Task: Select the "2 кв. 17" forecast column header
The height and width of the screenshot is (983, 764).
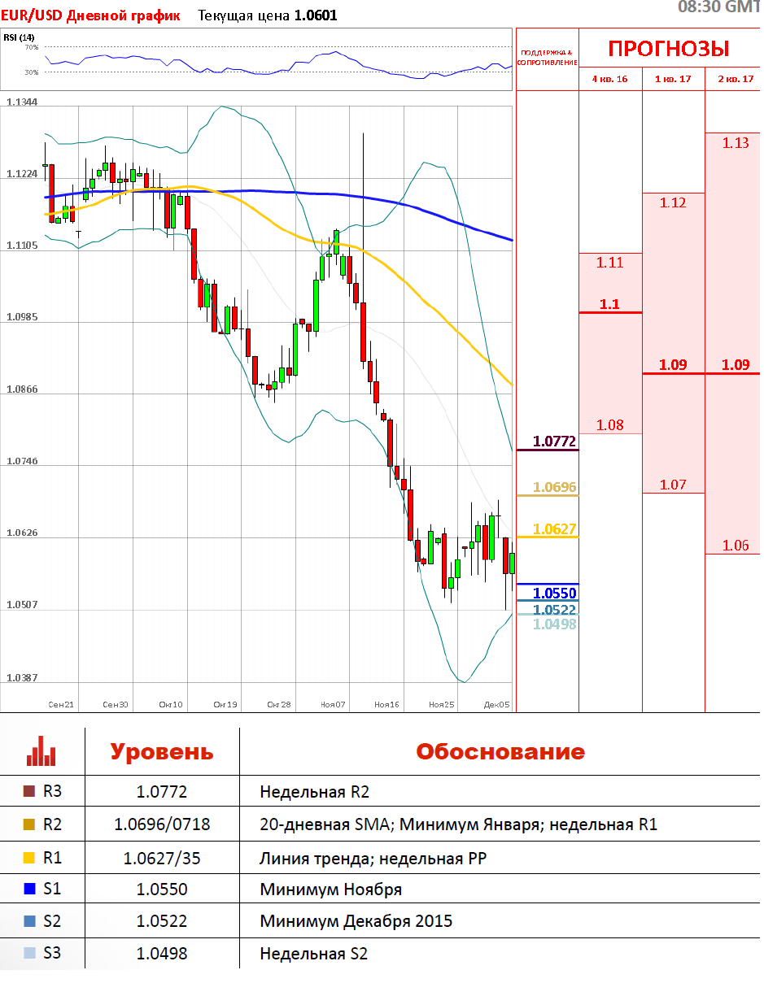Action: (x=734, y=79)
